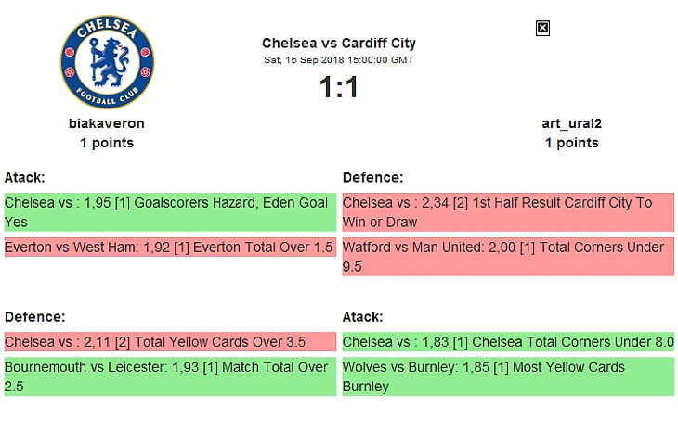Open the biakaveron player name
Image resolution: width=678 pixels, height=445 pixels.
(x=107, y=123)
